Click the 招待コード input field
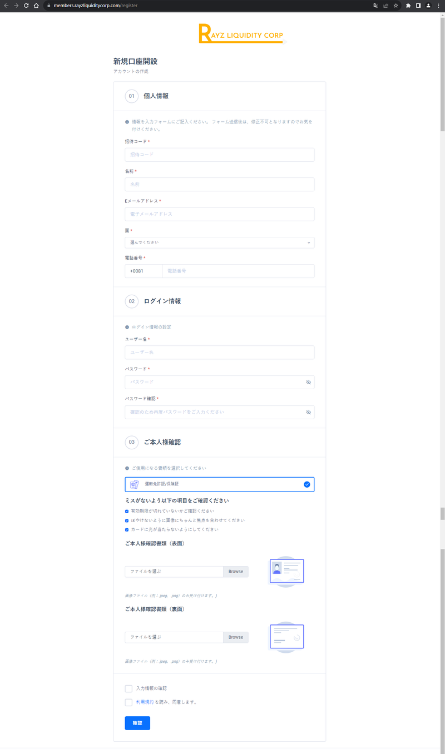Image resolution: width=445 pixels, height=754 pixels. click(220, 155)
